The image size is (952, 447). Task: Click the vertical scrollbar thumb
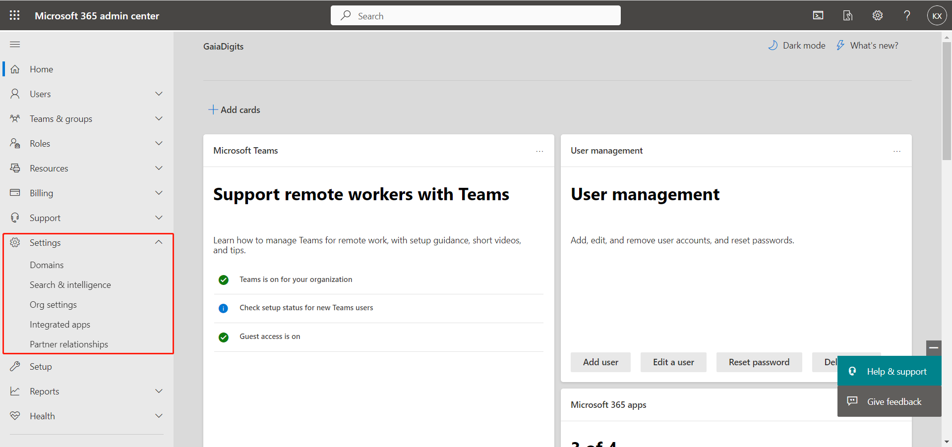point(947,101)
